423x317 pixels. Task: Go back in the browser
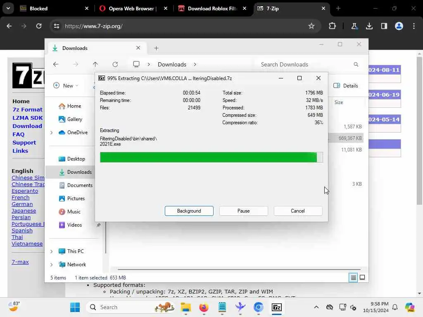coord(9,26)
